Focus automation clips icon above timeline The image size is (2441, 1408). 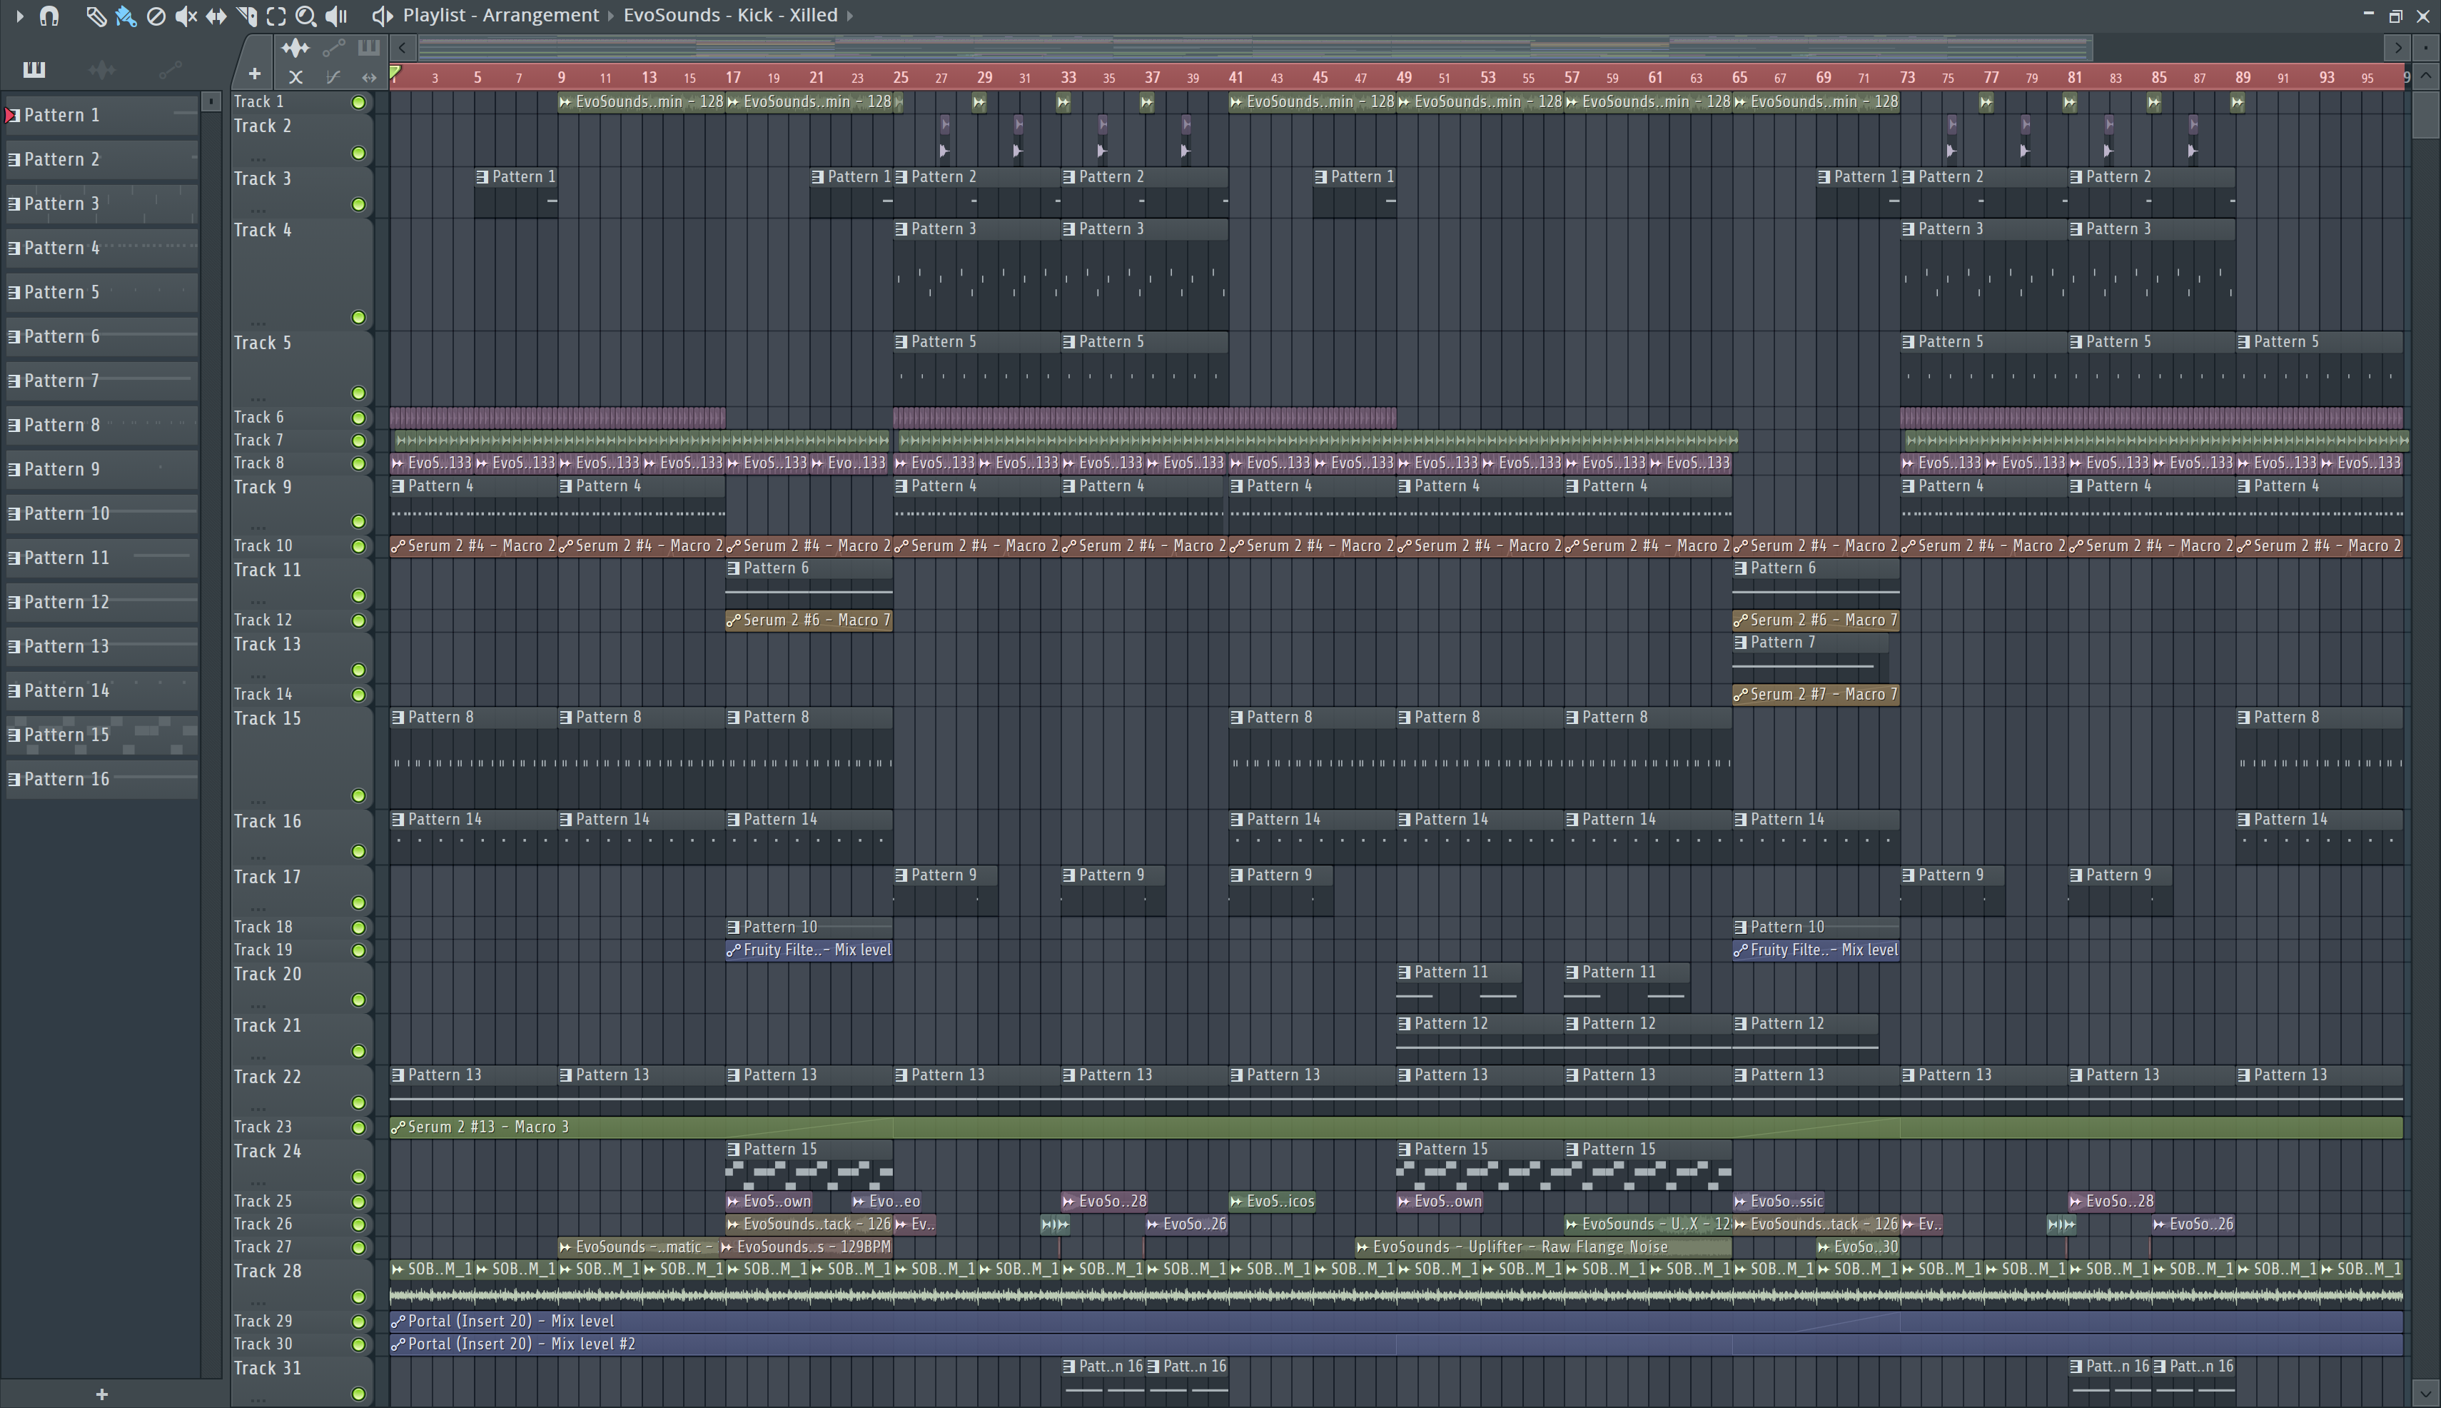(x=333, y=47)
